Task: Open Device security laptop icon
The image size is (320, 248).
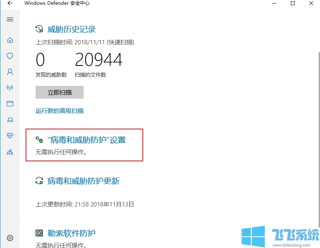Action: [x=10, y=120]
